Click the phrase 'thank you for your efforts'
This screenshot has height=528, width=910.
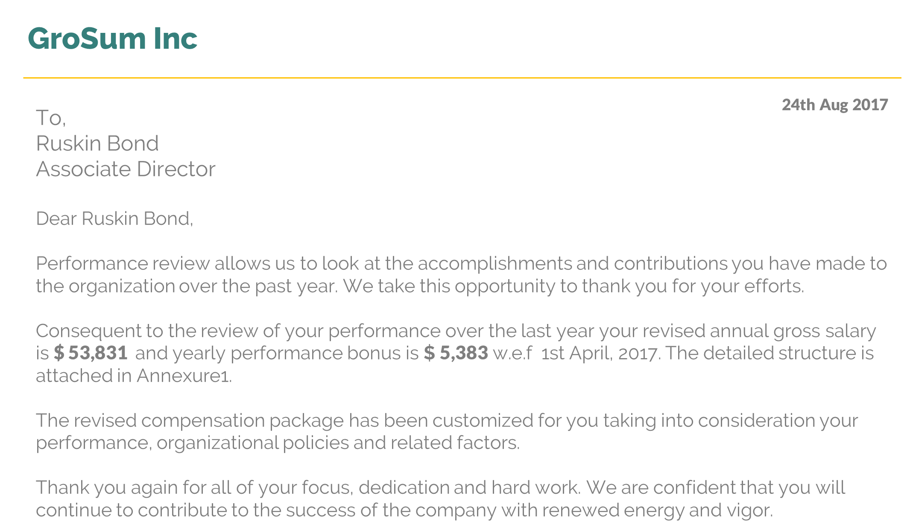[692, 286]
